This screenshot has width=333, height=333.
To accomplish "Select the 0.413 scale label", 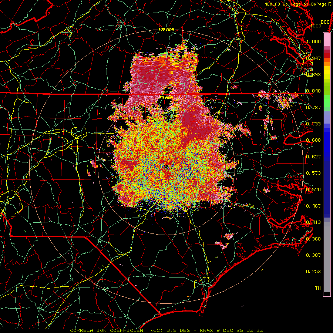I will 313,222.
